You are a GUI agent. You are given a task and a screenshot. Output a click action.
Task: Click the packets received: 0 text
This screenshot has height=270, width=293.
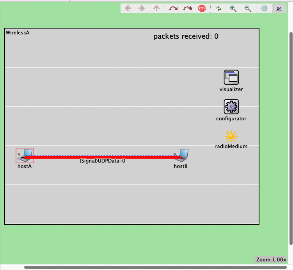pyautogui.click(x=186, y=36)
